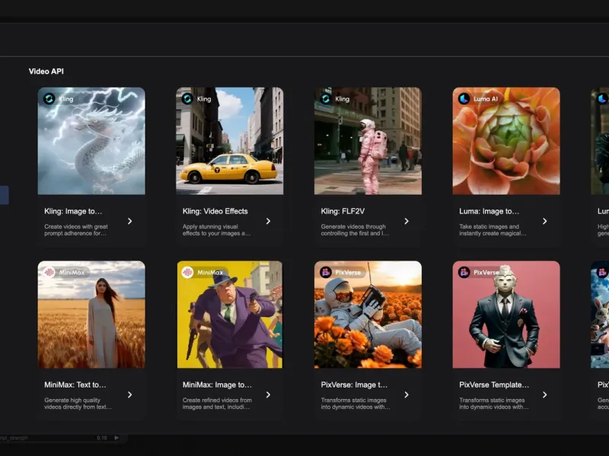Open the MiniMax: Text to… chevron arrow
The height and width of the screenshot is (456, 609).
pos(129,394)
